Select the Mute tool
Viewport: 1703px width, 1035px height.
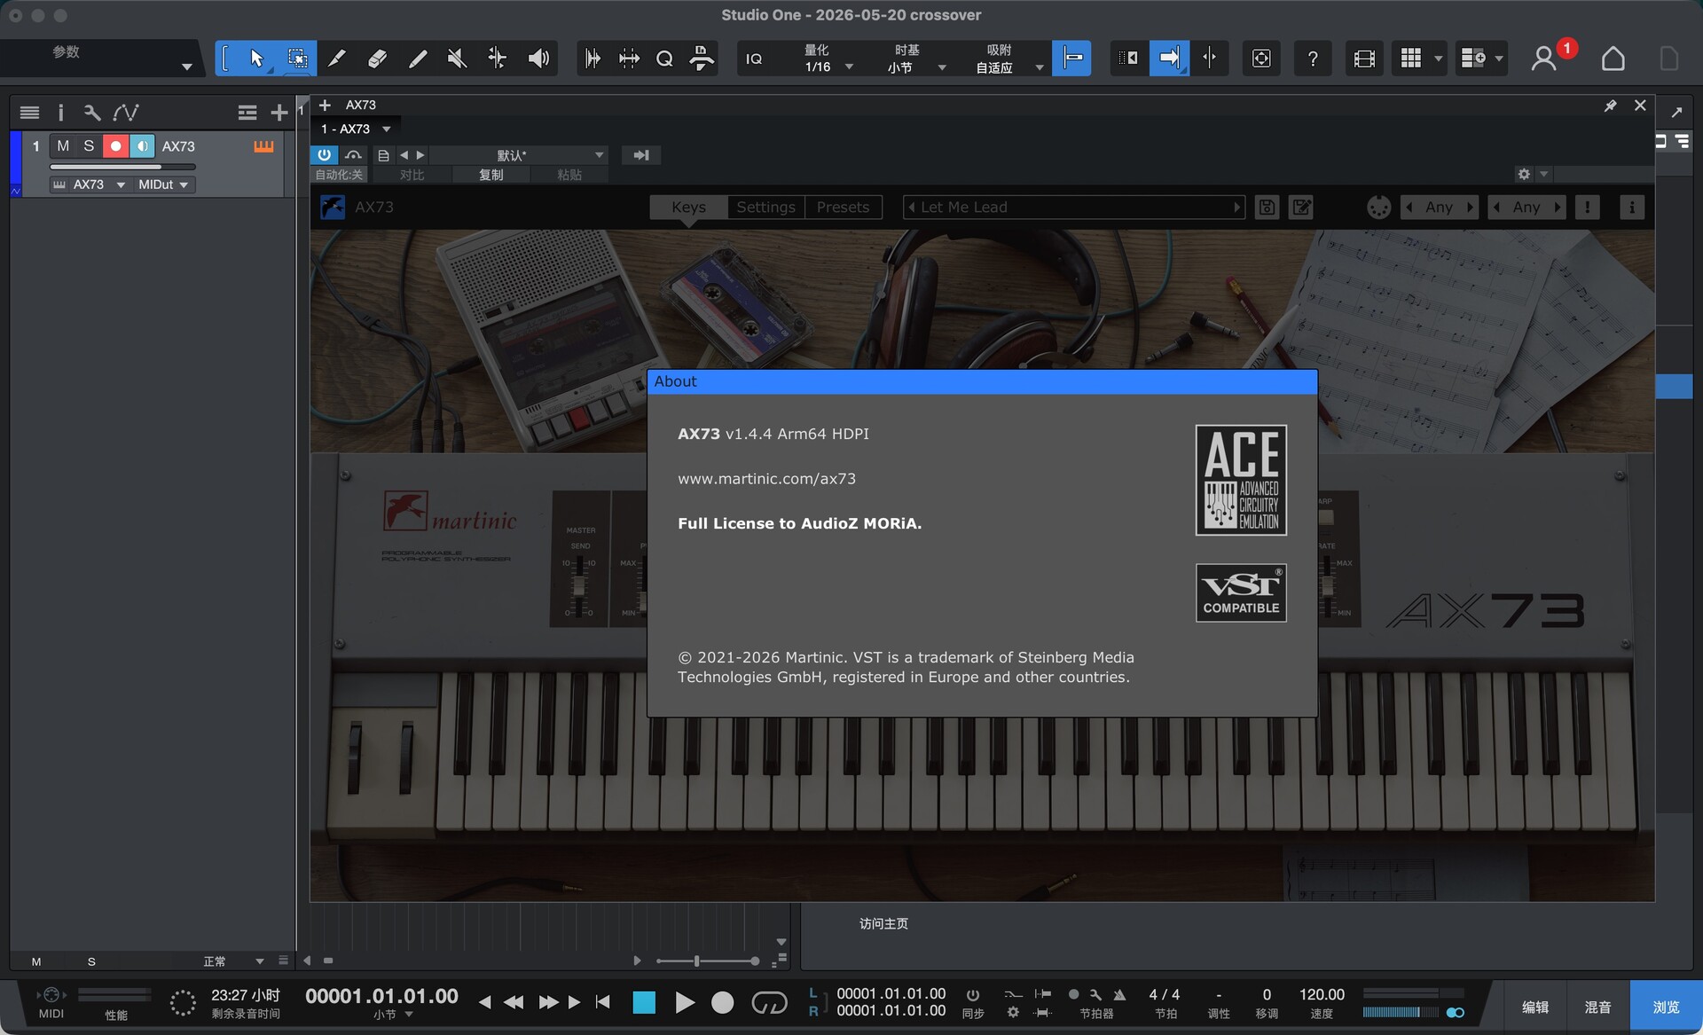click(x=457, y=59)
